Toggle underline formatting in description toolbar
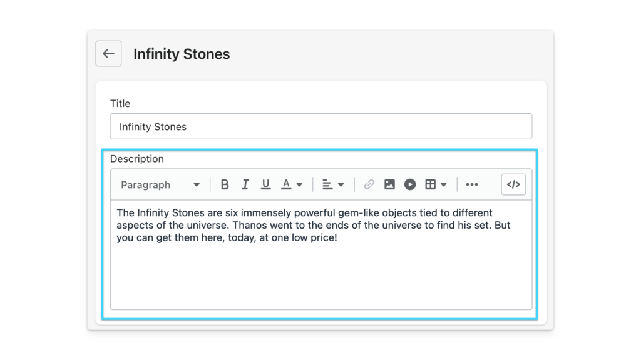 point(265,184)
